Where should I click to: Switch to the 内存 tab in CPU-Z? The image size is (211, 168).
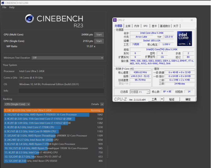(137, 26)
